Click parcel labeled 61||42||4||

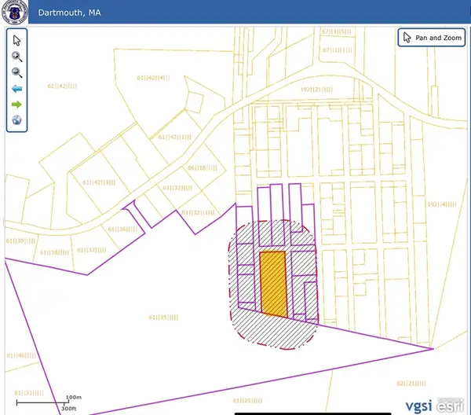click(x=153, y=78)
